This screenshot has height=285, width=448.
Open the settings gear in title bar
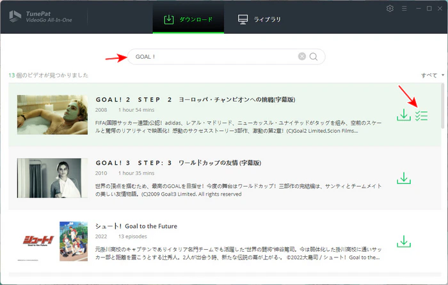[x=390, y=8]
